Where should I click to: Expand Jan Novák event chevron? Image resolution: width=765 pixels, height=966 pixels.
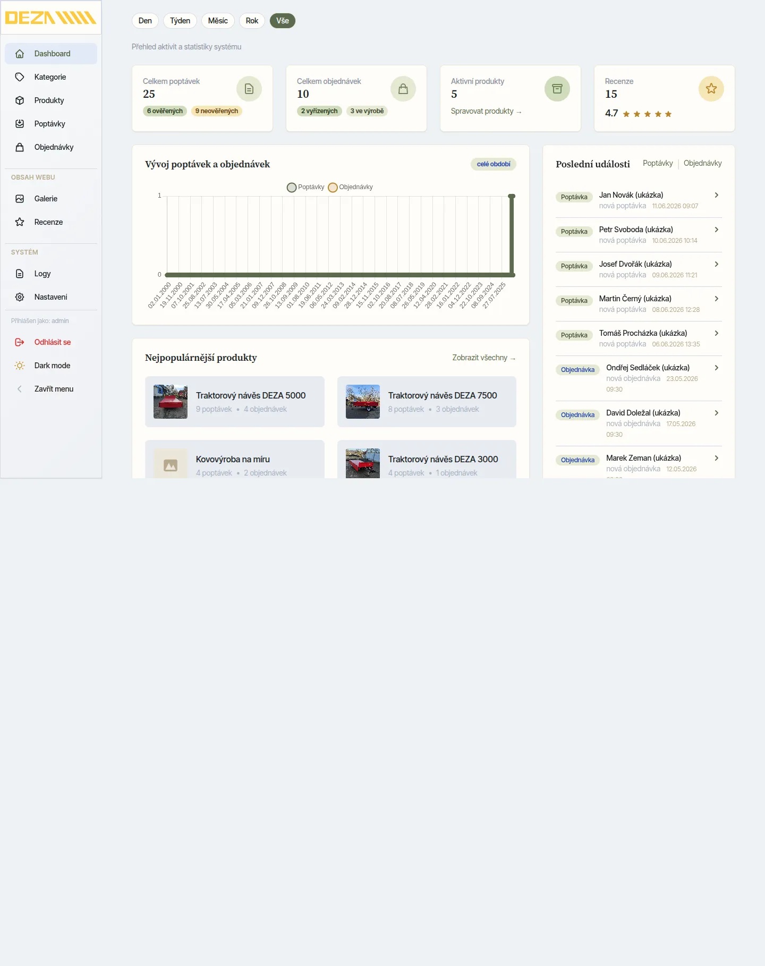717,195
